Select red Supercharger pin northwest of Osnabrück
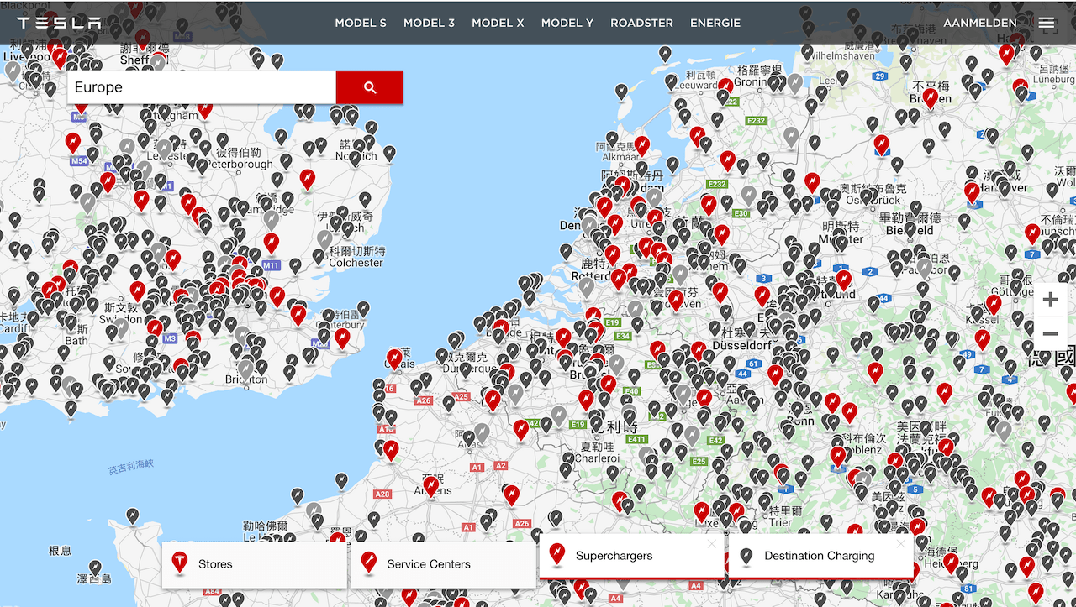1076x607 pixels. [812, 182]
